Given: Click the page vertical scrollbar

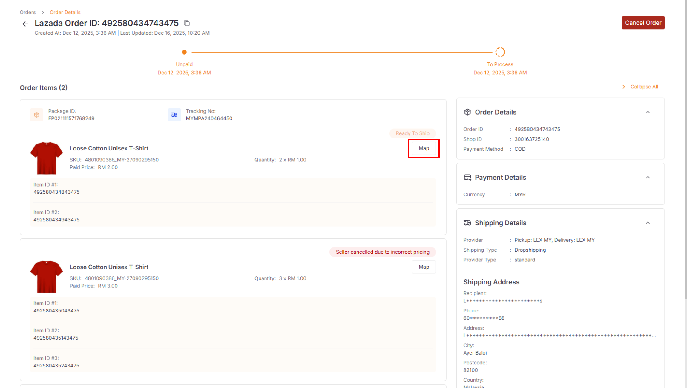Looking at the screenshot, I should click(685, 149).
